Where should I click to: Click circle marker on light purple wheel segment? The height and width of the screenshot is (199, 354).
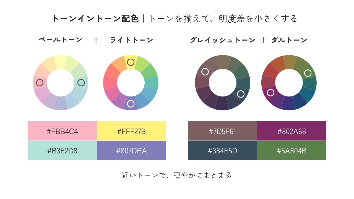(131, 104)
